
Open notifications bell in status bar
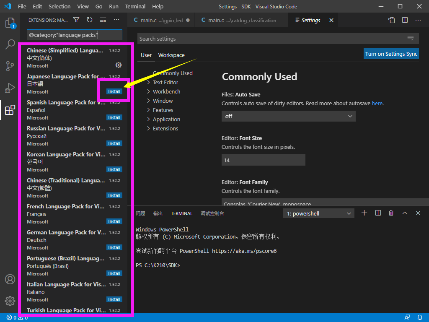pyautogui.click(x=420, y=318)
